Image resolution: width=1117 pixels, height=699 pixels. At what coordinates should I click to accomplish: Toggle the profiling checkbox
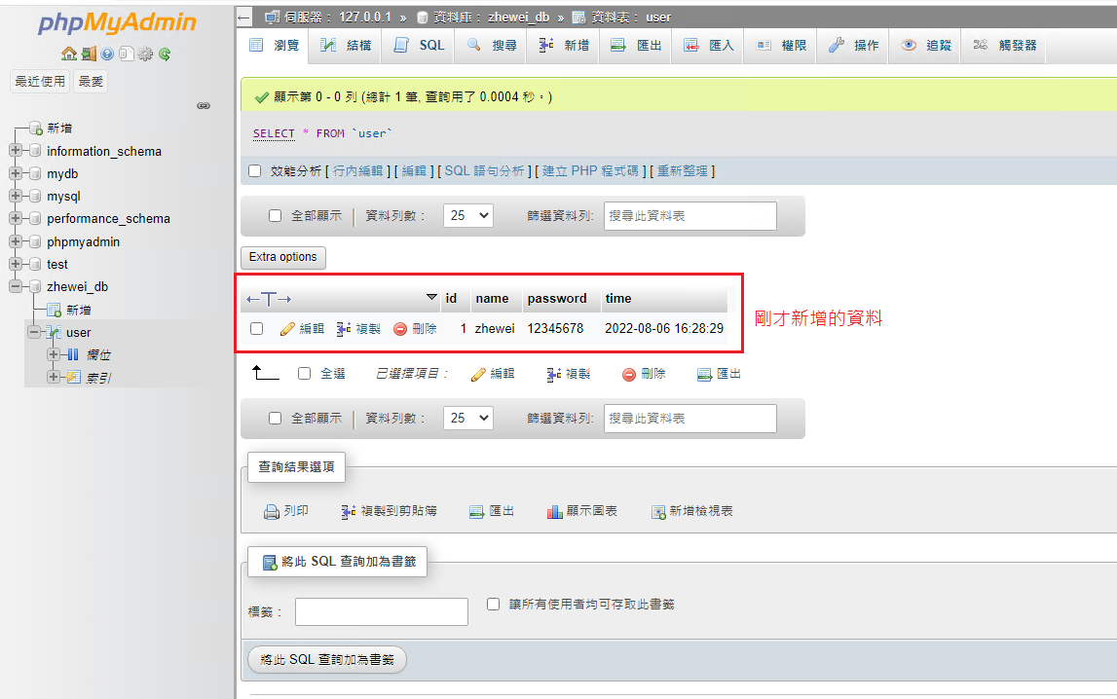coord(255,171)
